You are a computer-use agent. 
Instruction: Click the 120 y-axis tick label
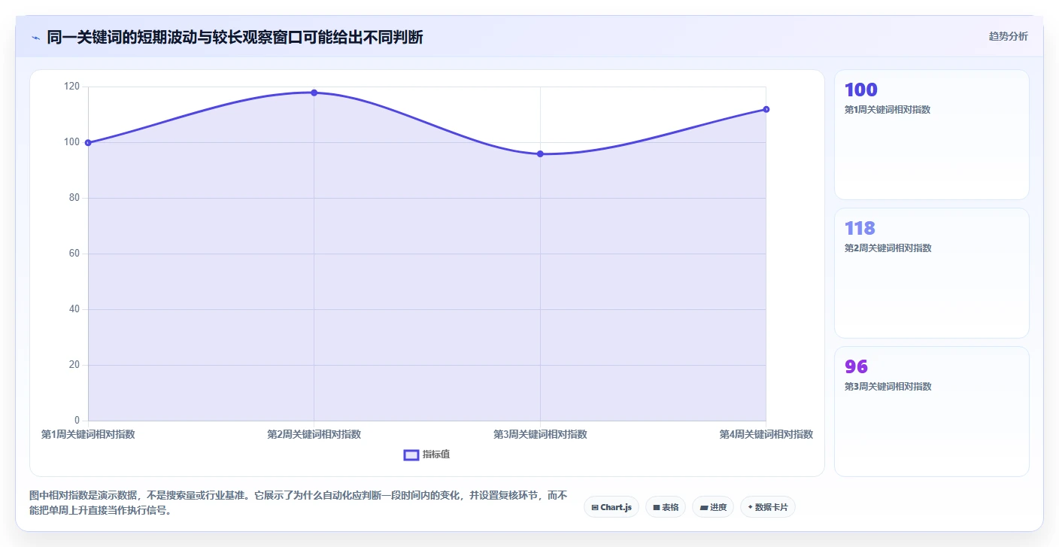71,87
